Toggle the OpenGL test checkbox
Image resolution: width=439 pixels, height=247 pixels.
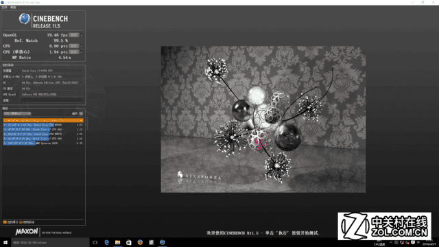coord(82,35)
